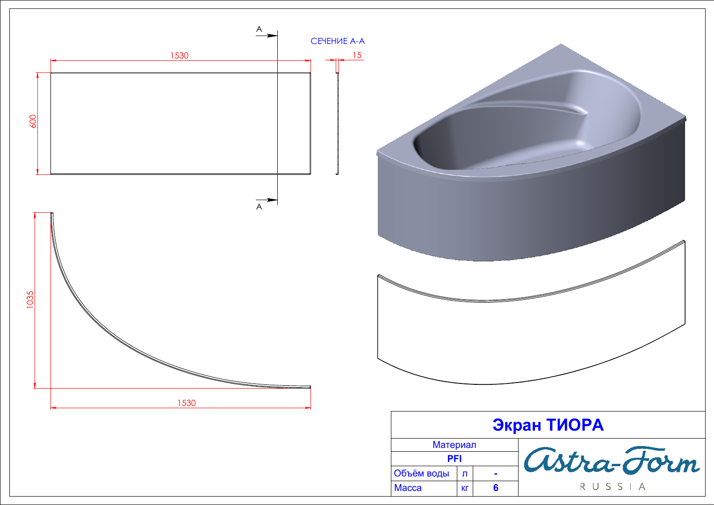Select the title text "Экран ТИОРА"
Viewport: 714px width, 505px height.
[x=548, y=425]
